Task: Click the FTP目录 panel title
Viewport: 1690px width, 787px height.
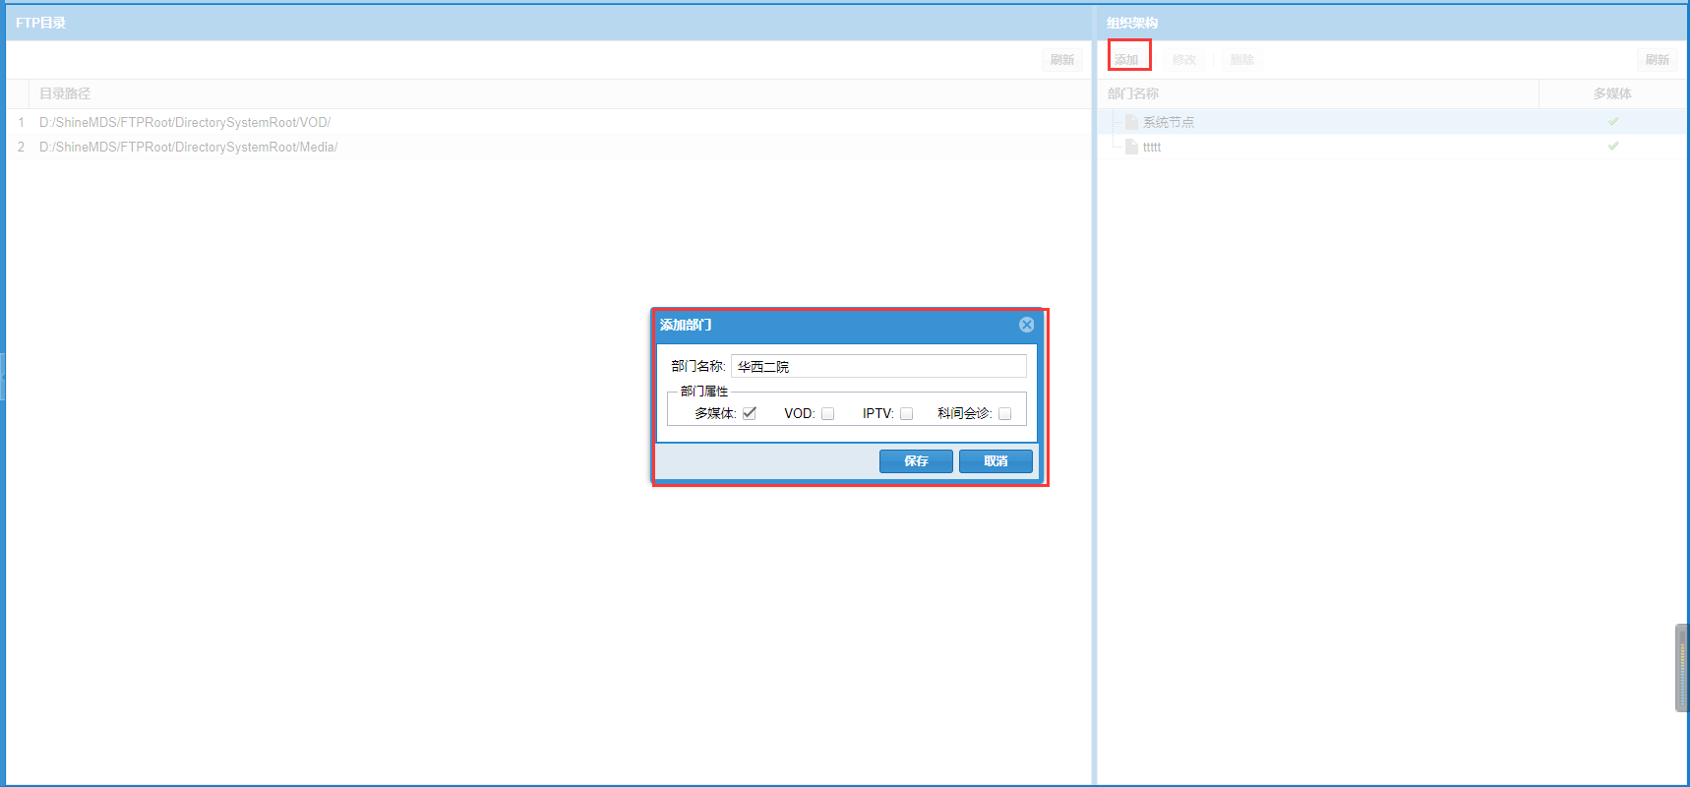Action: click(41, 23)
